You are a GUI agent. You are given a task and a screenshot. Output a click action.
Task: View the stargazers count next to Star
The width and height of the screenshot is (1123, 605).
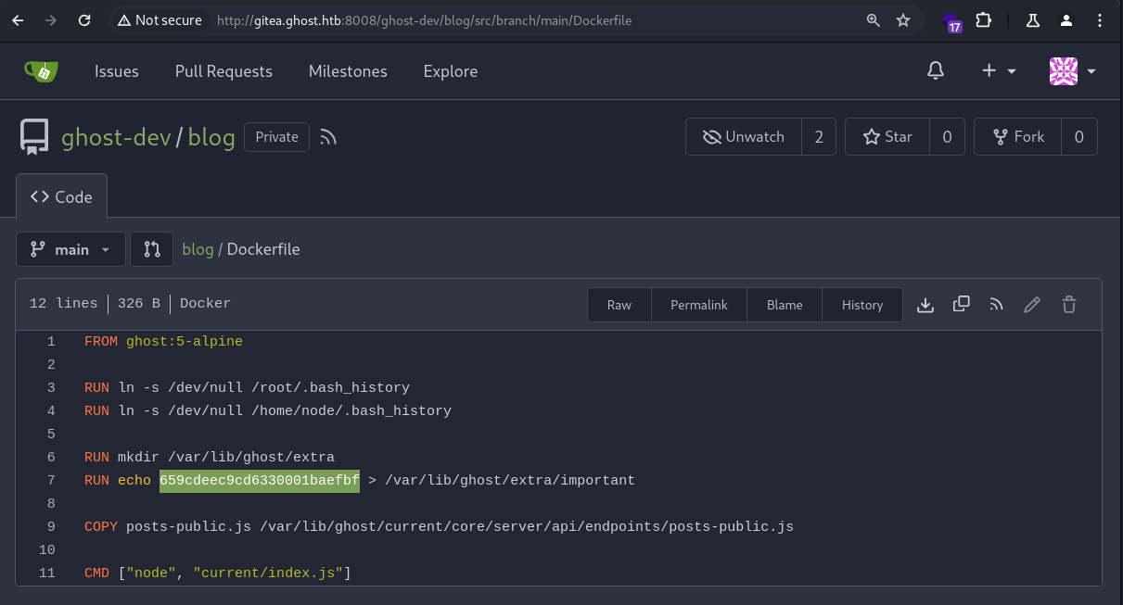947,137
